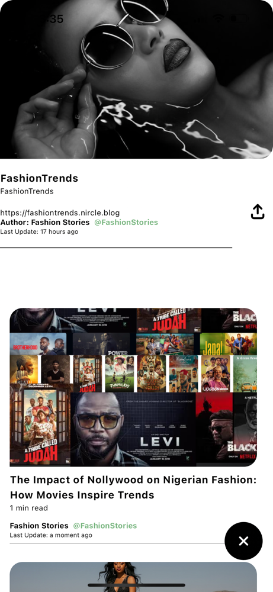Open the partially visible second article image
Screen dimensions: 273x592
[133, 577]
